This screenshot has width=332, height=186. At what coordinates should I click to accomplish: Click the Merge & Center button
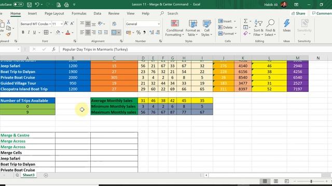tap(114, 32)
